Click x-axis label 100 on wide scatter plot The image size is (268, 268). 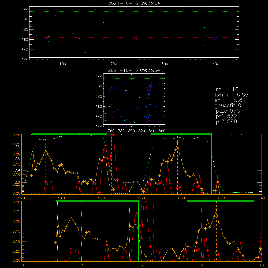coord(63,64)
